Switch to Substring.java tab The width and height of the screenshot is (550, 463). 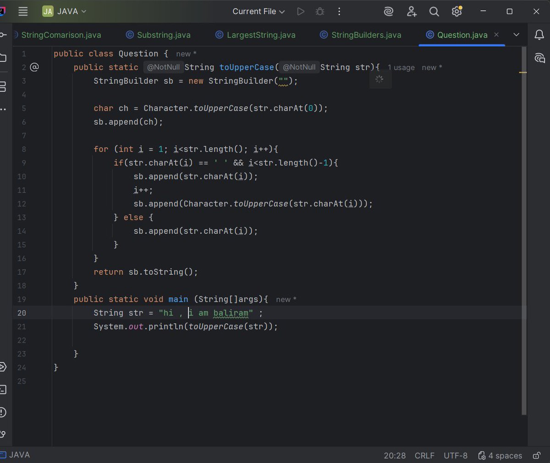(158, 35)
